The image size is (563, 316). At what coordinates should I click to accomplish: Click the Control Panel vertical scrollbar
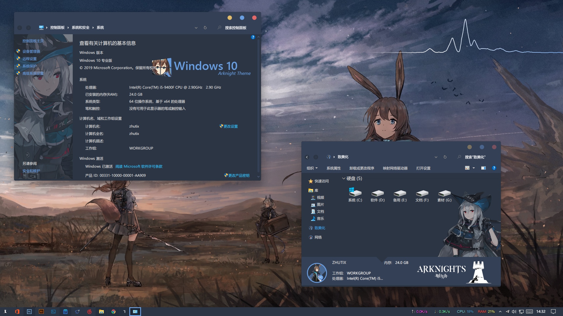click(258, 107)
